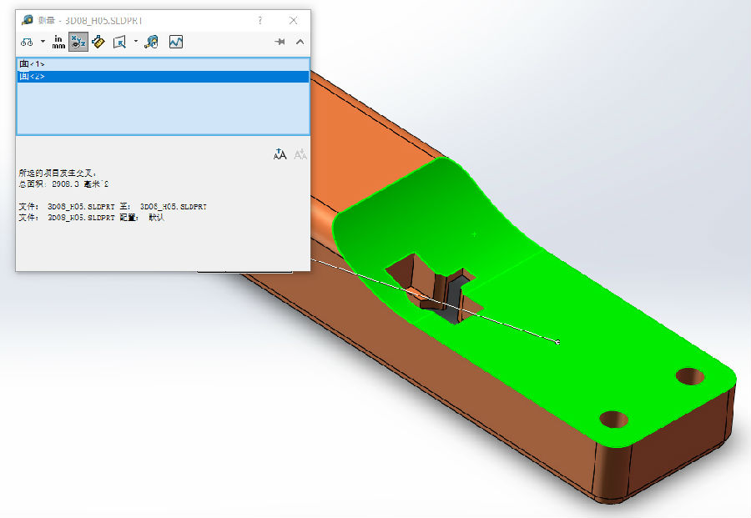Increase the result text font size
The width and height of the screenshot is (751, 518).
coord(280,154)
